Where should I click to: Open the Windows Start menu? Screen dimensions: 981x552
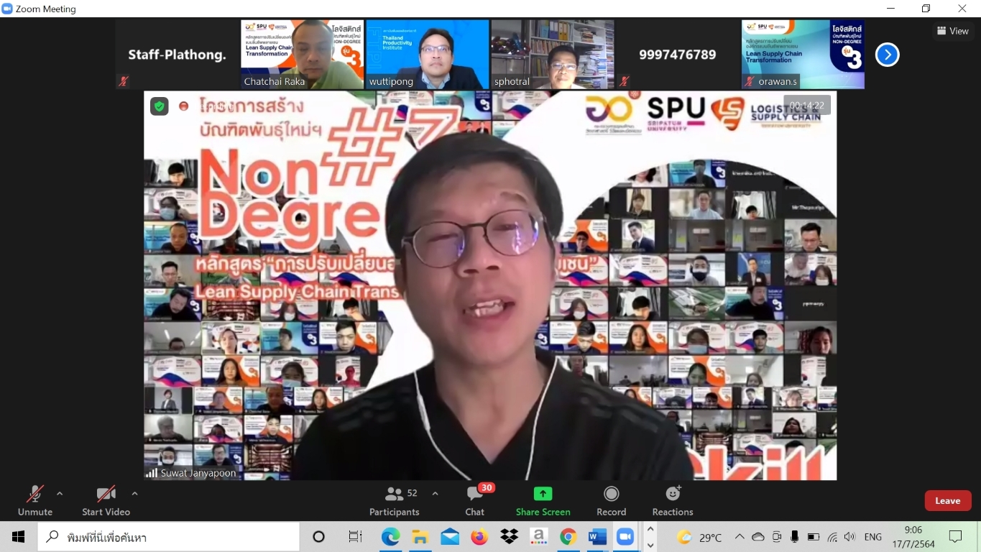[18, 537]
